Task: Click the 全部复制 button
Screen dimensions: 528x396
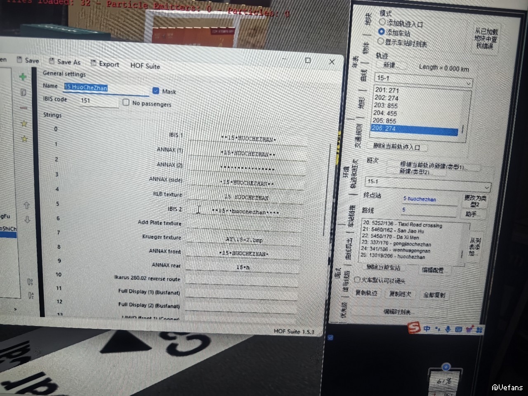Action: 434,295
